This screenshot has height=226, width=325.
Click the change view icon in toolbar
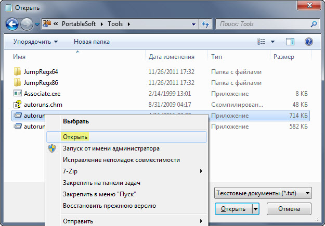pyautogui.click(x=261, y=41)
